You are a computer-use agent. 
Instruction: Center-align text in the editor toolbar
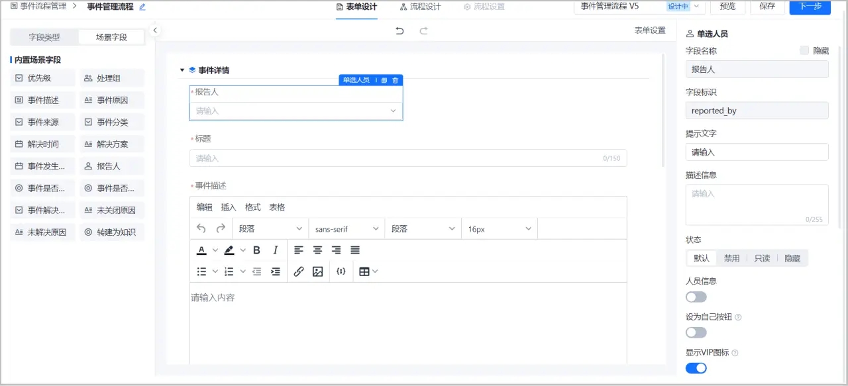[x=318, y=250]
